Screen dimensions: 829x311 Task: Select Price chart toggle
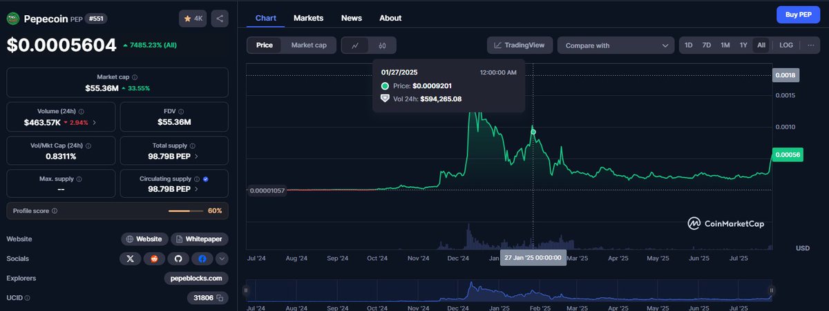[x=265, y=45]
